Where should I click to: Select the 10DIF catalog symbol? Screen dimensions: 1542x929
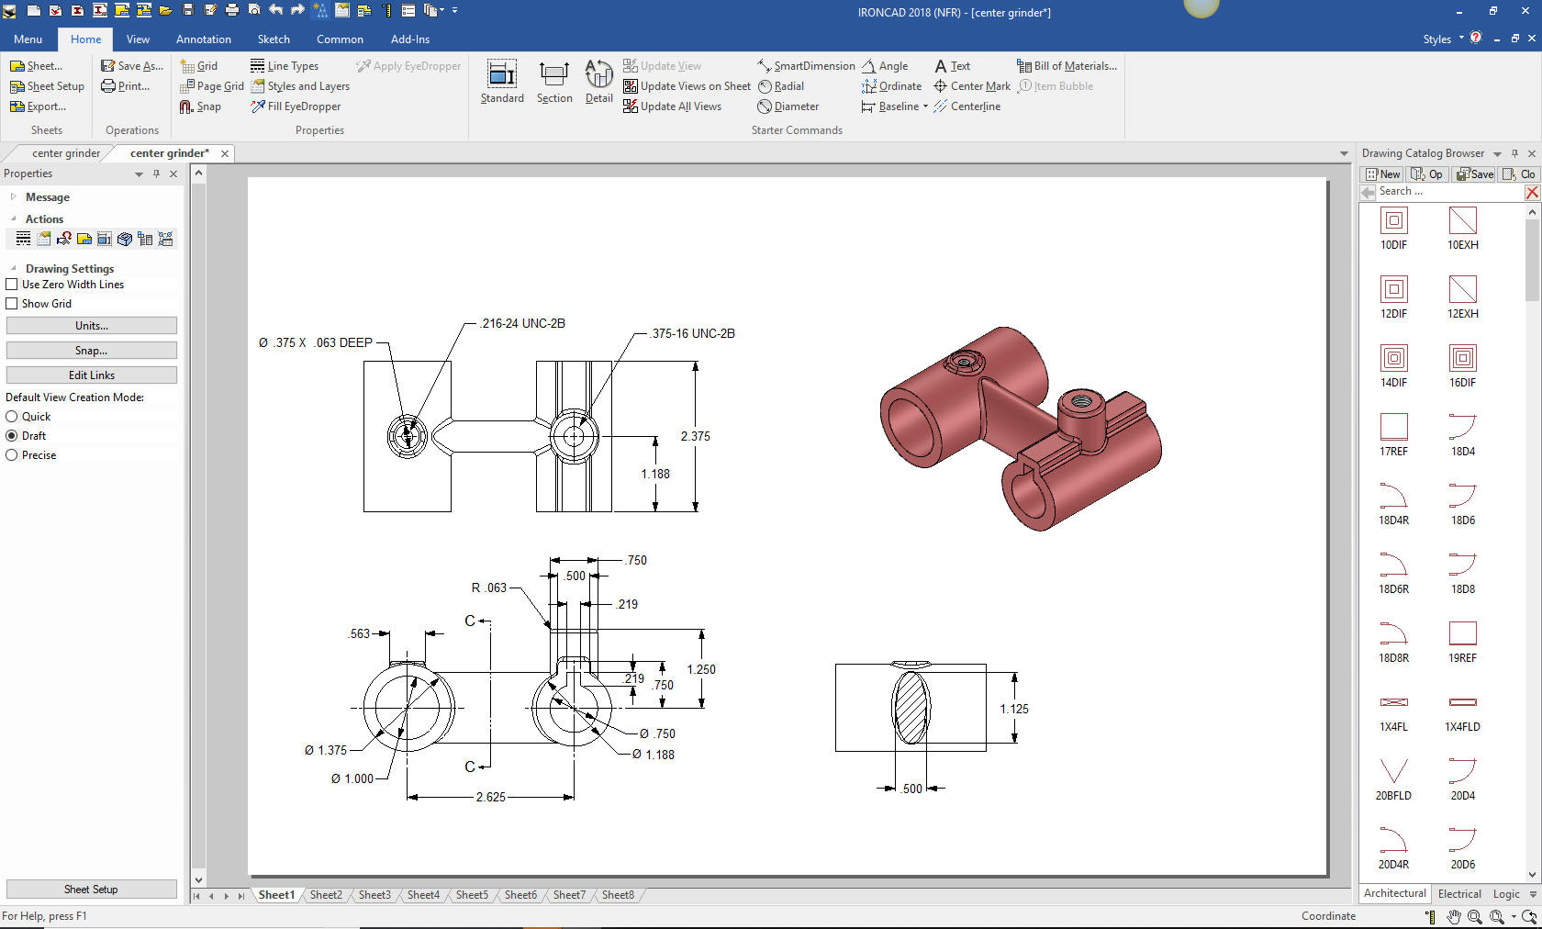[x=1393, y=221]
